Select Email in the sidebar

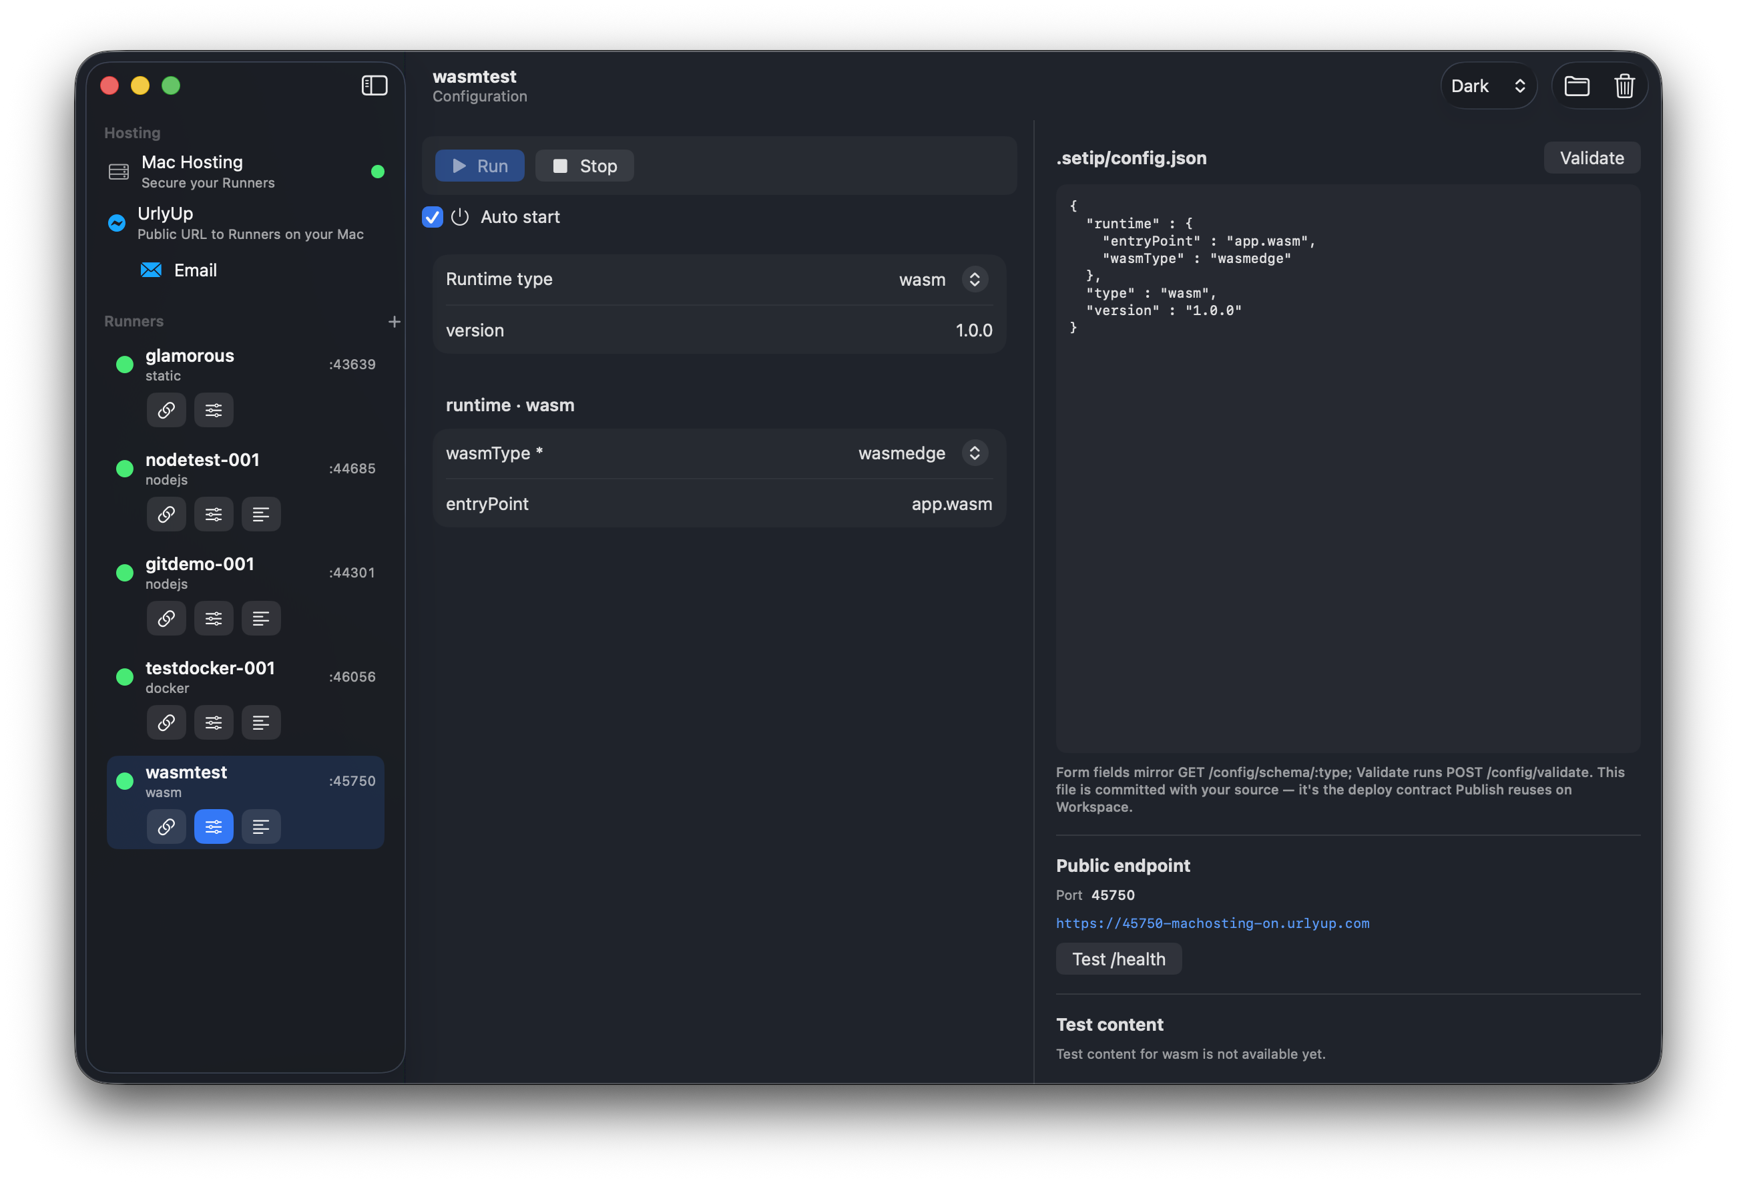point(195,270)
